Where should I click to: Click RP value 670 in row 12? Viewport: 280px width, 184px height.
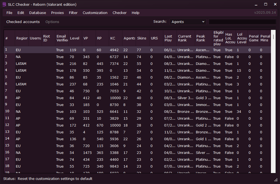100,125
